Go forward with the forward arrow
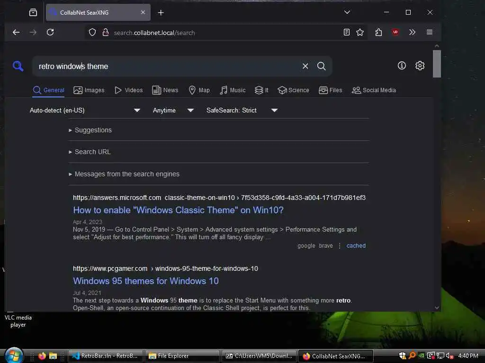This screenshot has height=363, width=485. tap(33, 32)
